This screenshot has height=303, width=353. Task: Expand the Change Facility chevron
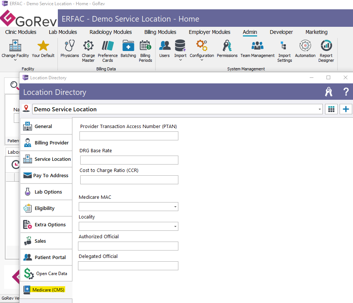tap(15, 60)
